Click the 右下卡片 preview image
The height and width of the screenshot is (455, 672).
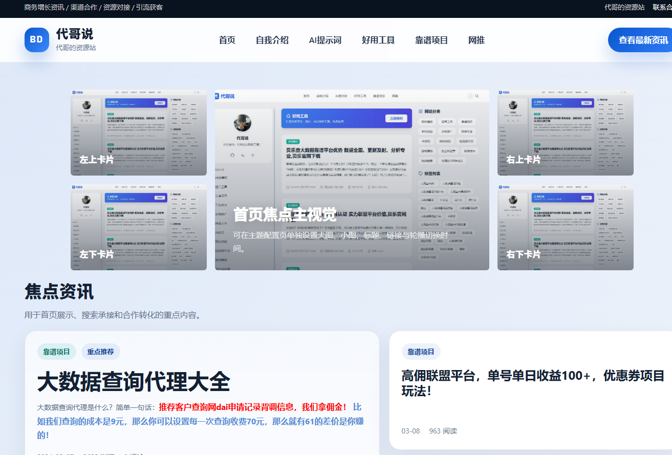(x=565, y=227)
